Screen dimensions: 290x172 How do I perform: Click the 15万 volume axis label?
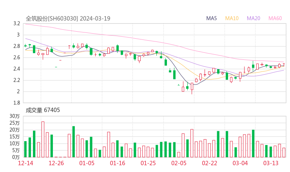(x=14, y=136)
